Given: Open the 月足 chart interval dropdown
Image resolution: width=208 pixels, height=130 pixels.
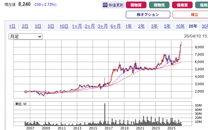Looking at the screenshot, I should [26, 37].
